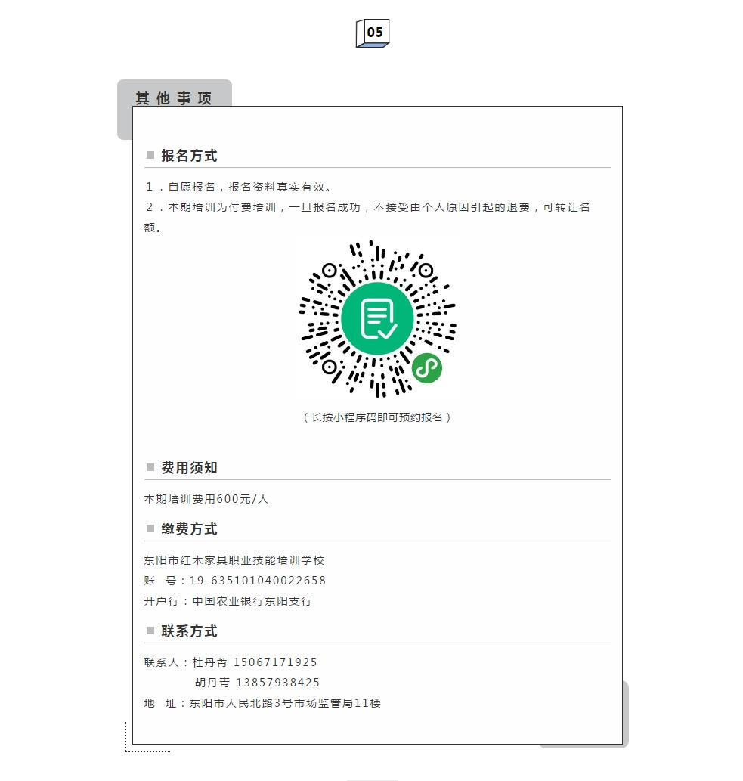This screenshot has width=743, height=781.
Task: Click phone number 13857938425
Action: (x=278, y=683)
